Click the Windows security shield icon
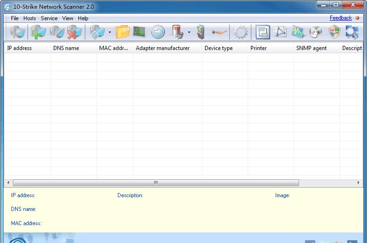367x243 pixels. (334, 32)
